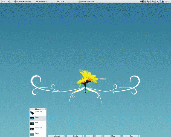This screenshot has height=137, width=171.
Task: Open System (C) drive icon
Action: point(32,112)
